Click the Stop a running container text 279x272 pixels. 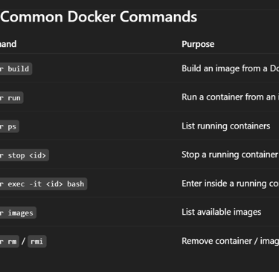click(230, 155)
